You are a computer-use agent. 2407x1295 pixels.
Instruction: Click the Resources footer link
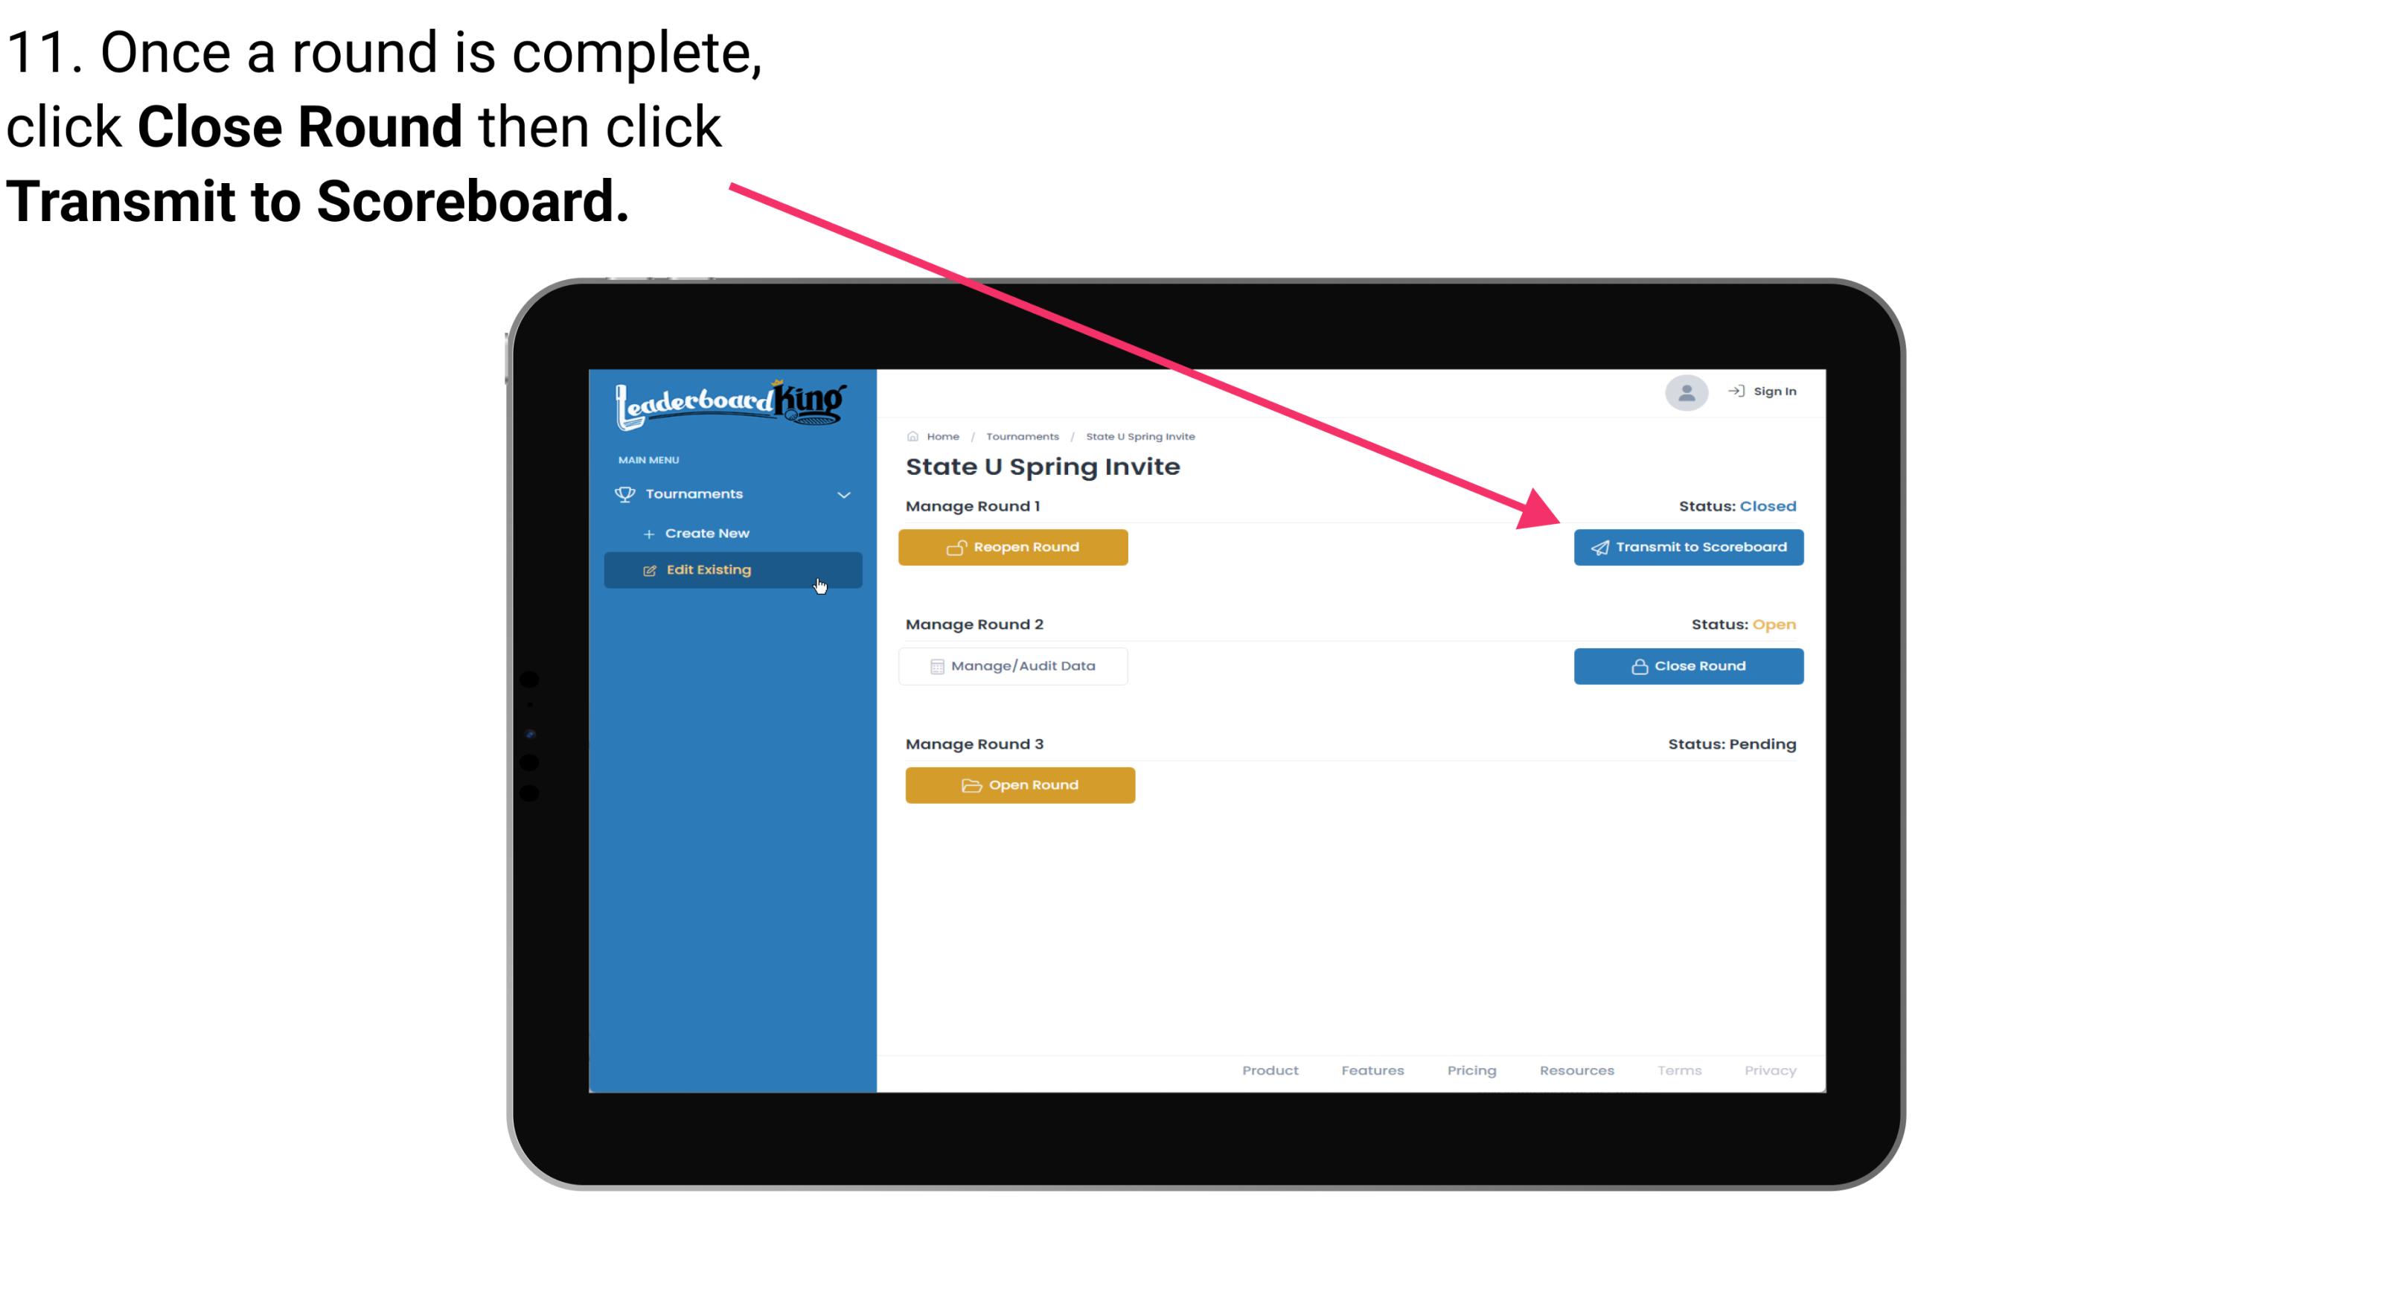coord(1575,1070)
